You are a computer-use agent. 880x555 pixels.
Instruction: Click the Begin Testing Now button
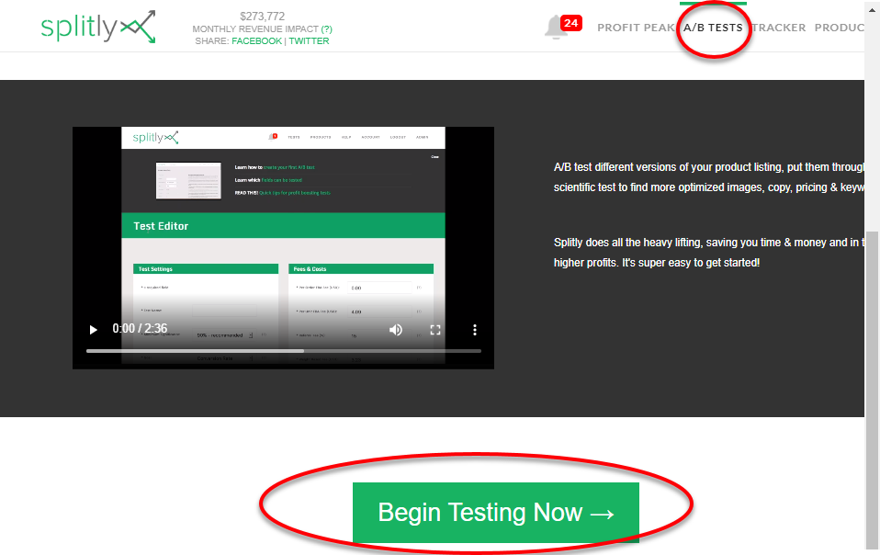pos(495,513)
